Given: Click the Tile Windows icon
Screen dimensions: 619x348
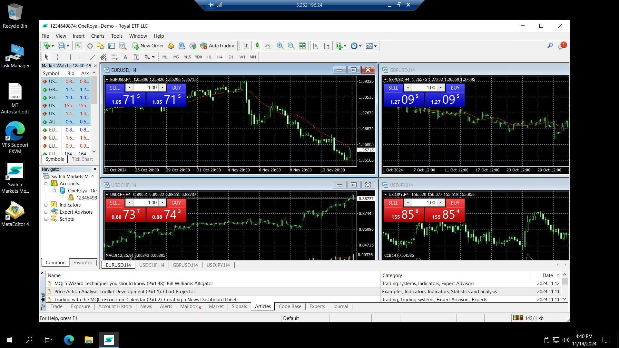Looking at the screenshot, I should pos(302,46).
